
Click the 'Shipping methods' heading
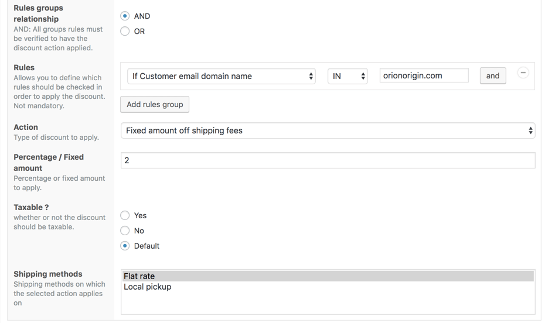(x=48, y=274)
